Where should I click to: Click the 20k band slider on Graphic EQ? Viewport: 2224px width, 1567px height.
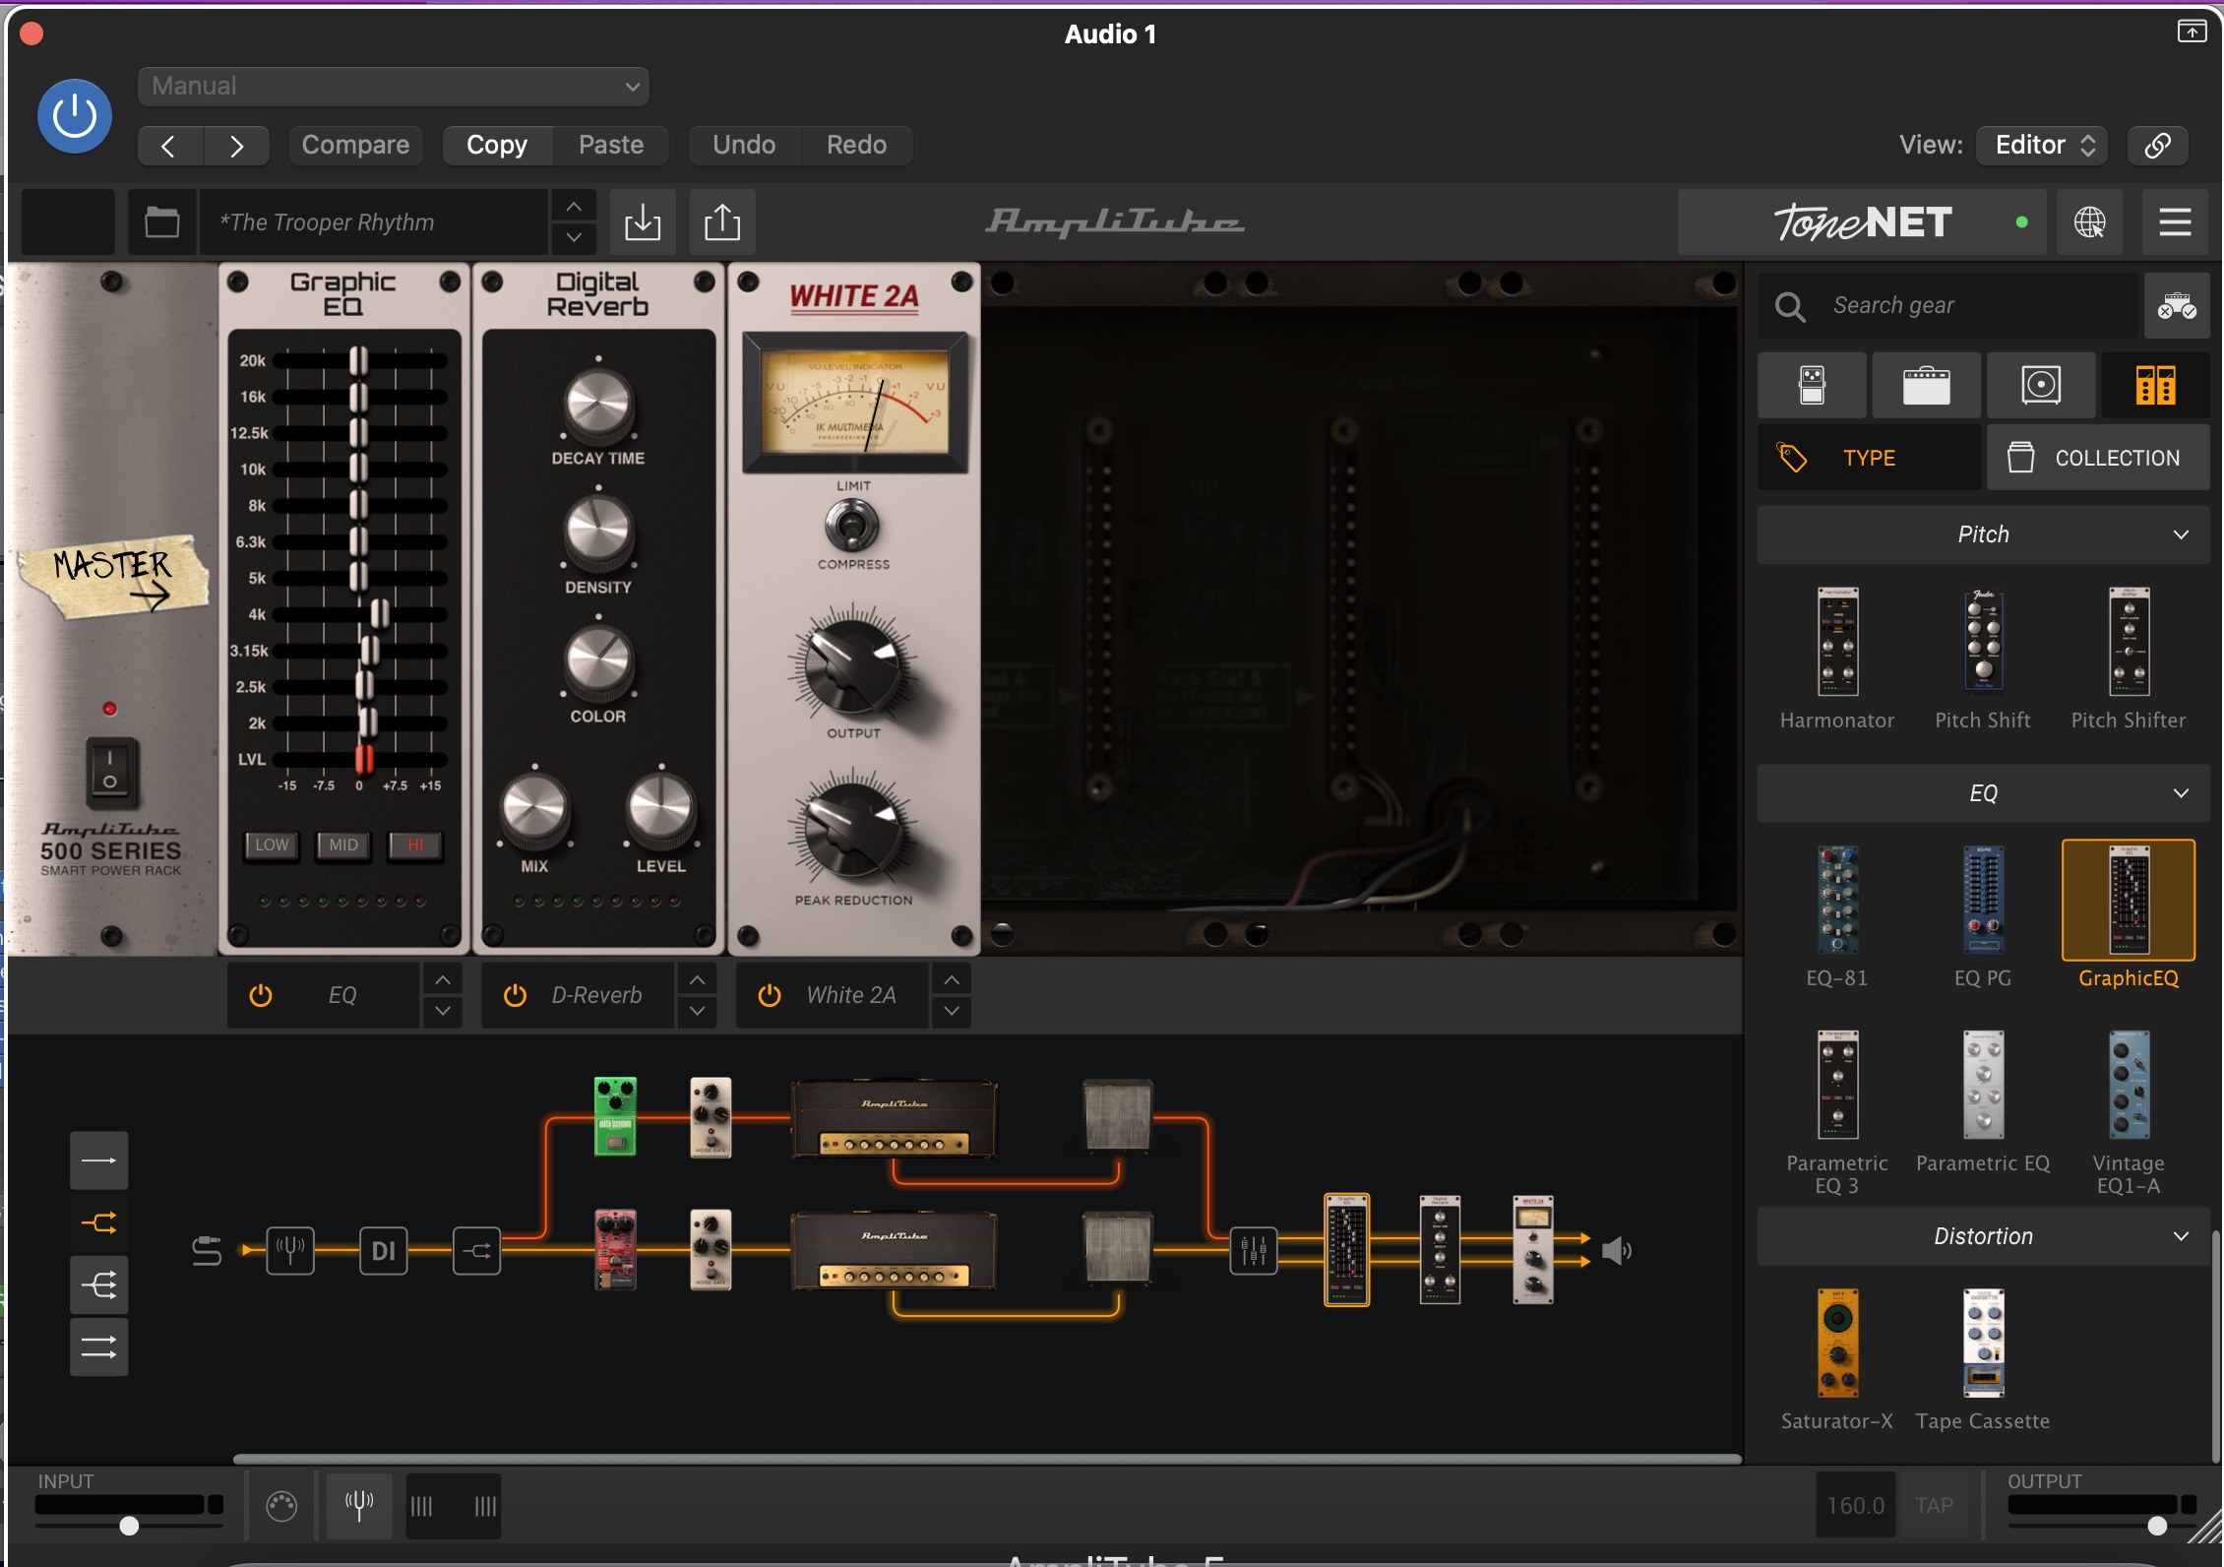click(359, 360)
